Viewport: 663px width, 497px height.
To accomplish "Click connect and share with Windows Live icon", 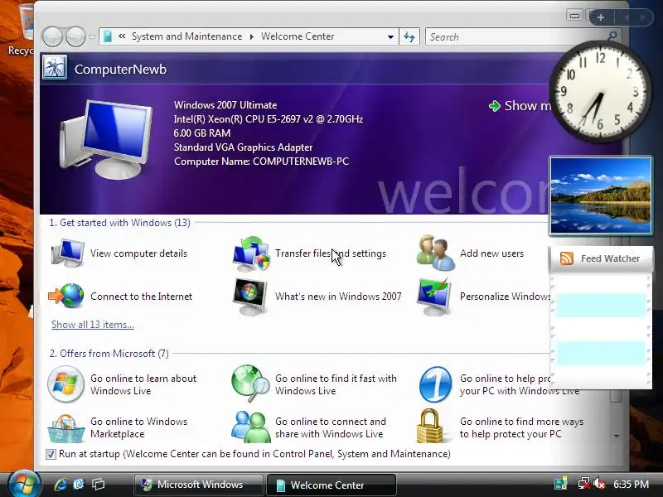I will pos(251,427).
